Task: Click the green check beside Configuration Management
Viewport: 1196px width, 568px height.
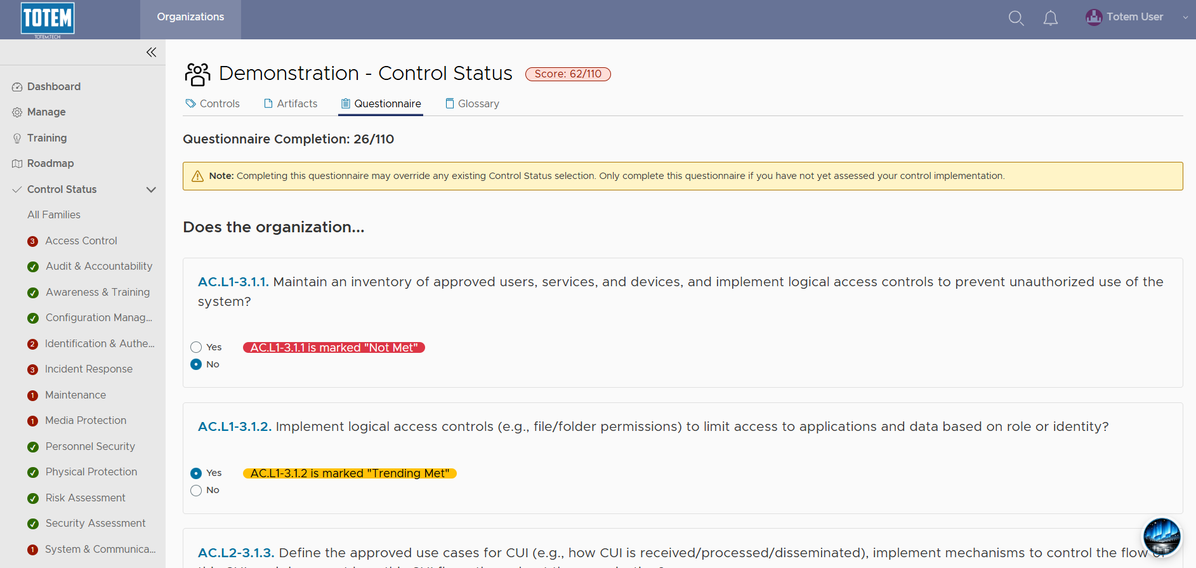Action: click(33, 318)
